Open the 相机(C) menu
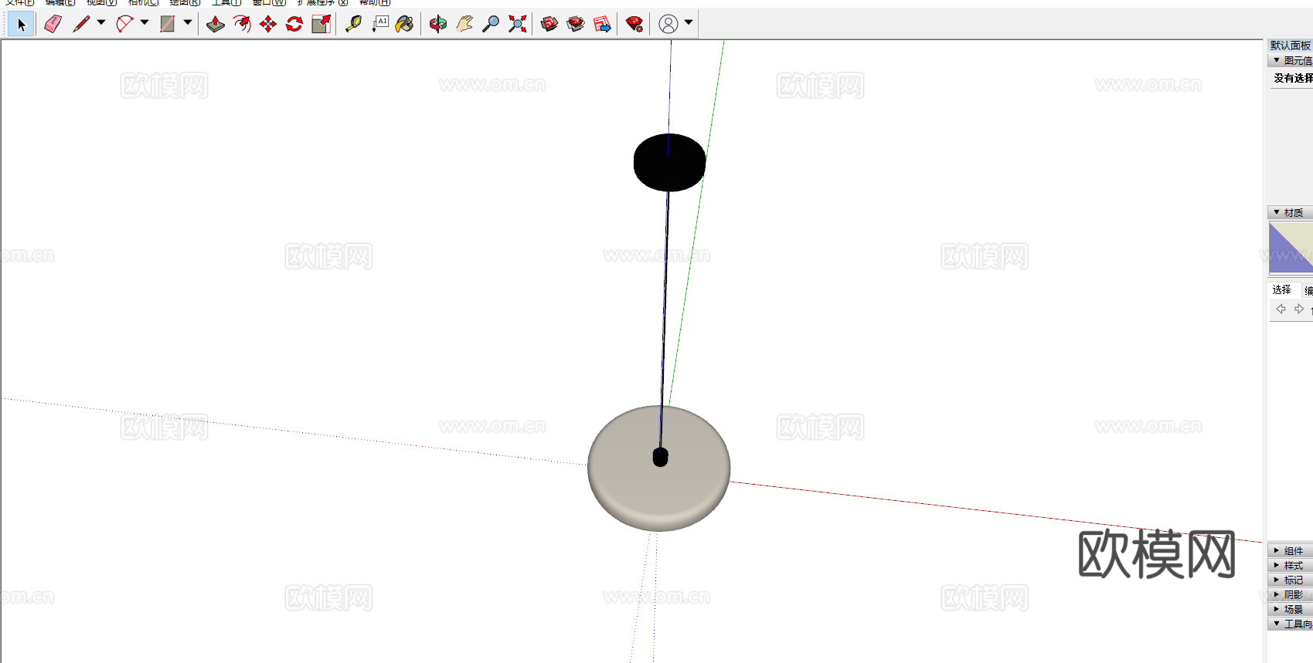1313x663 pixels. 143,2
